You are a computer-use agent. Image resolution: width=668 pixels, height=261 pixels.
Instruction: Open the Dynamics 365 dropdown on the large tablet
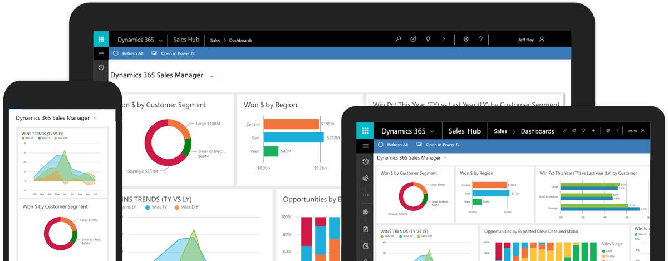pos(140,40)
